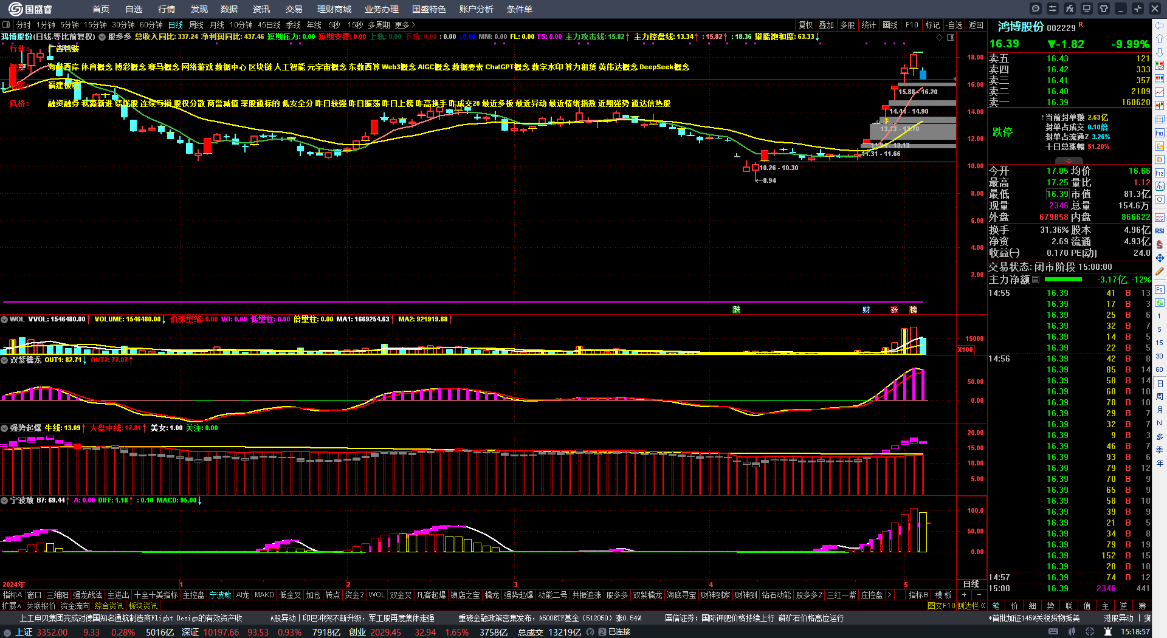Image resolution: width=1167 pixels, height=638 pixels.
Task: Select the 主控盘 indicator tab
Action: click(x=194, y=595)
